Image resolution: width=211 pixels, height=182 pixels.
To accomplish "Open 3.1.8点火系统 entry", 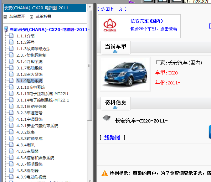I will (29, 74).
